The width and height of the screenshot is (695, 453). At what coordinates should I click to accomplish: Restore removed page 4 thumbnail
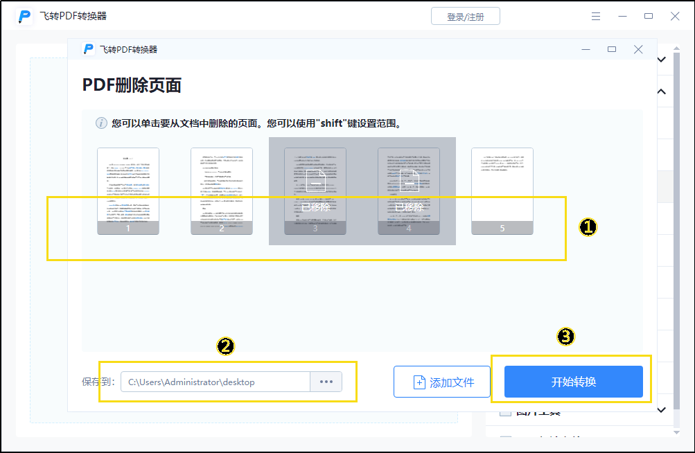coord(409,191)
